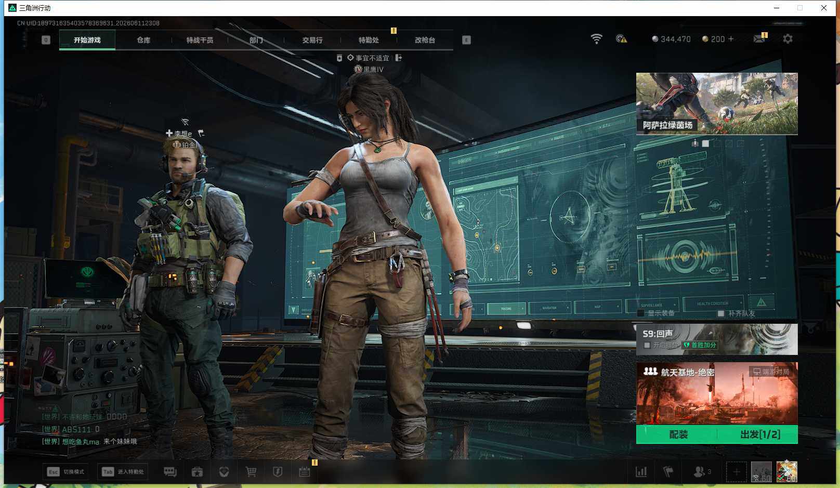This screenshot has height=488, width=840.
Task: Select the first banner page indicator
Action: 695,143
